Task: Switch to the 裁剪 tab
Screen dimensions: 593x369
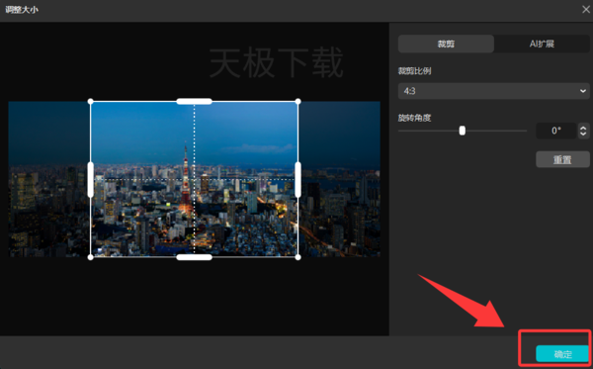Action: coord(446,44)
